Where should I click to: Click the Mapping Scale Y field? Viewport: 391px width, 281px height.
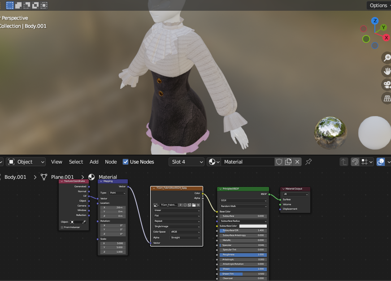click(x=113, y=247)
